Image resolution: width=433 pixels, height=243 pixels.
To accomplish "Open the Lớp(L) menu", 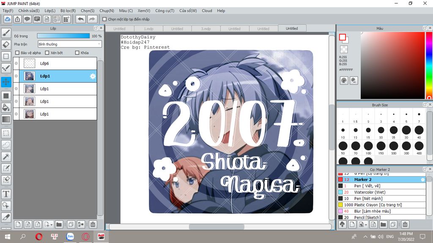I will (50, 11).
